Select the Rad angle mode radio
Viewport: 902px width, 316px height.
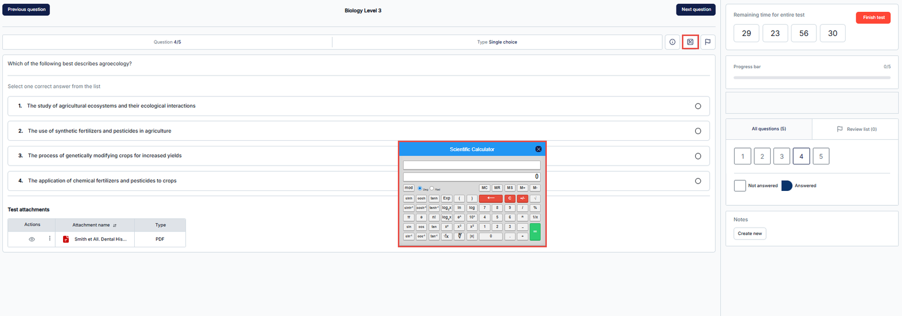tap(432, 188)
